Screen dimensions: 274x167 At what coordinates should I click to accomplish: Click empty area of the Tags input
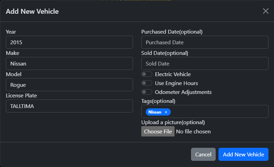coord(219,111)
